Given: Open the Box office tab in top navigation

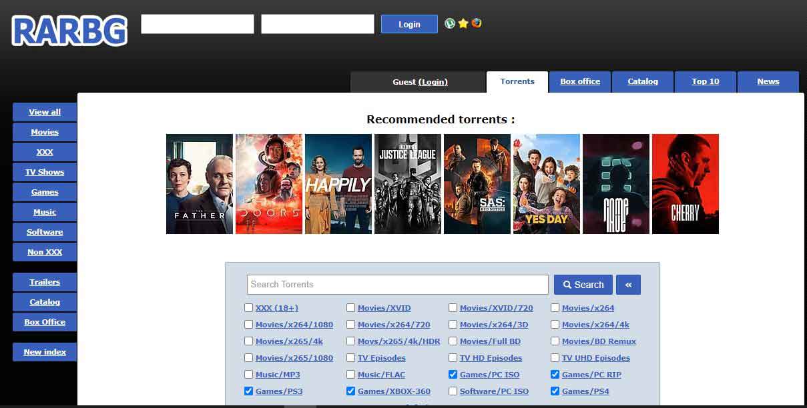Looking at the screenshot, I should coord(580,81).
